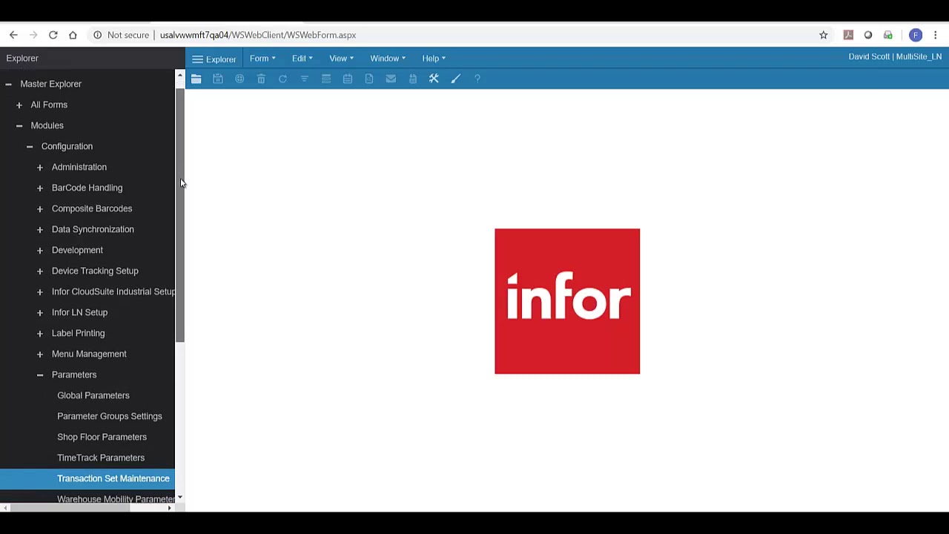Expand the Administration node
949x534 pixels.
pyautogui.click(x=40, y=168)
